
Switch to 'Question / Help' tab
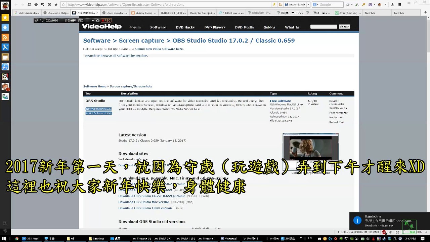tap(56, 13)
